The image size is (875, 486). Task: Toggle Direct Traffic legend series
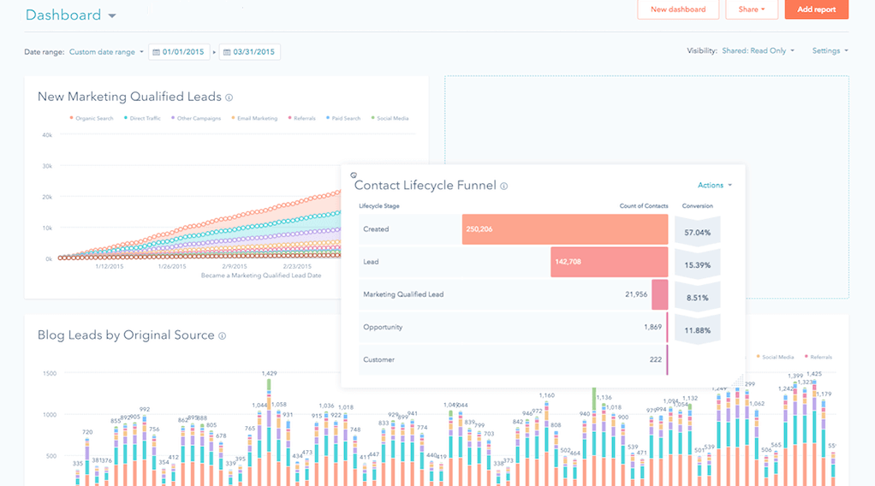[142, 118]
